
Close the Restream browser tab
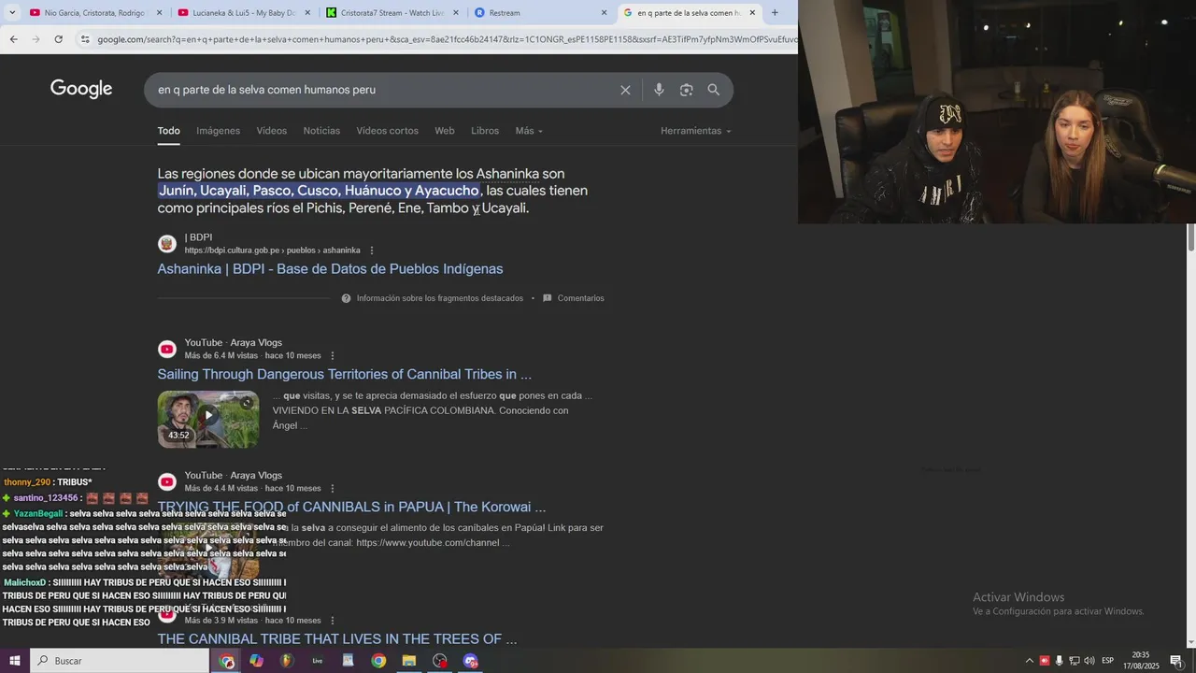604,13
